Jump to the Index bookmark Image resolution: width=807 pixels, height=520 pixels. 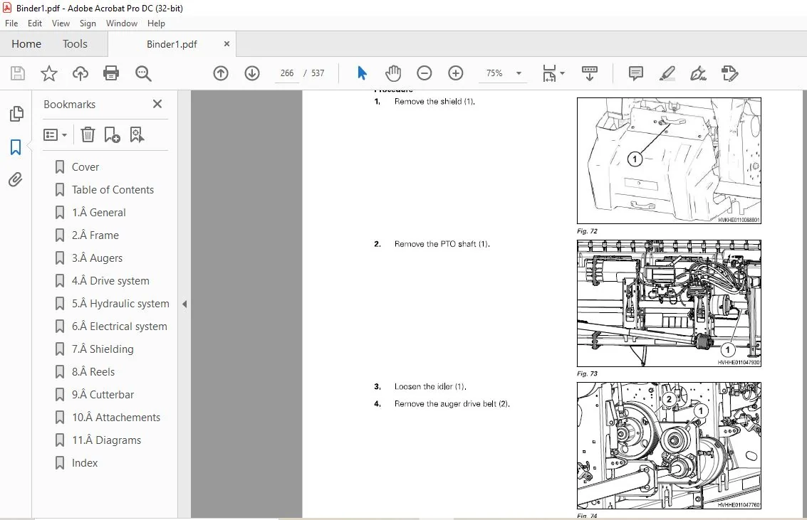tap(85, 463)
